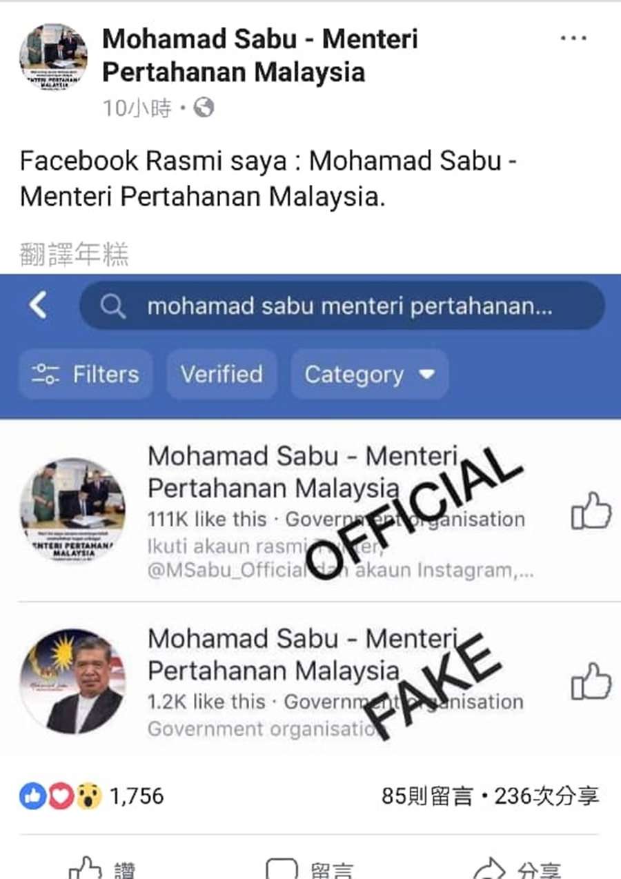621x879 pixels.
Task: Open the three-dot post options menu
Action: pyautogui.click(x=573, y=39)
